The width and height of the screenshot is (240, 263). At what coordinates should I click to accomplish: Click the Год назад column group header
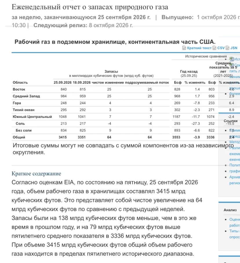click(189, 71)
